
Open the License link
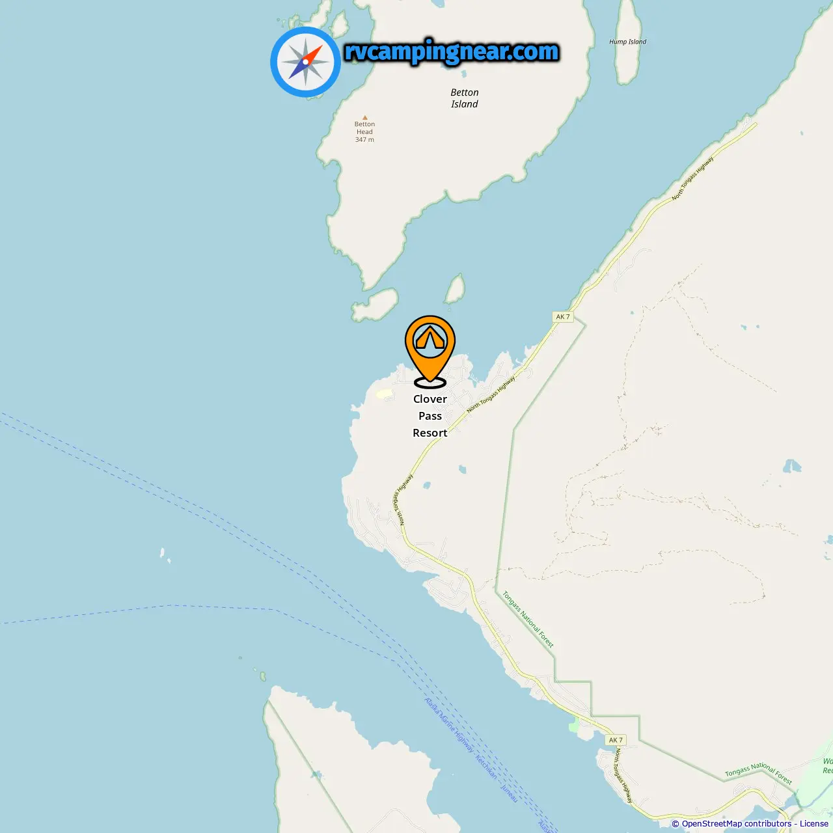pos(813,824)
